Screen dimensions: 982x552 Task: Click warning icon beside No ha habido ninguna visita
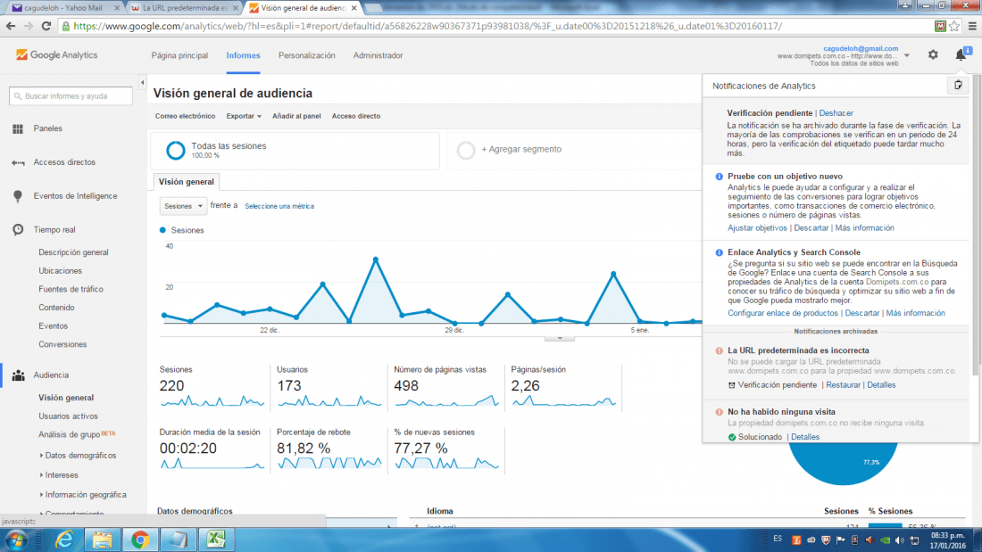click(719, 412)
